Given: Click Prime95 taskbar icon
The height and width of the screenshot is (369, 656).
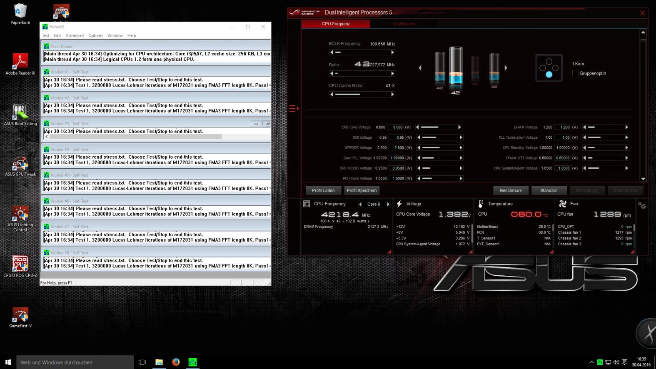Looking at the screenshot, I should (192, 362).
